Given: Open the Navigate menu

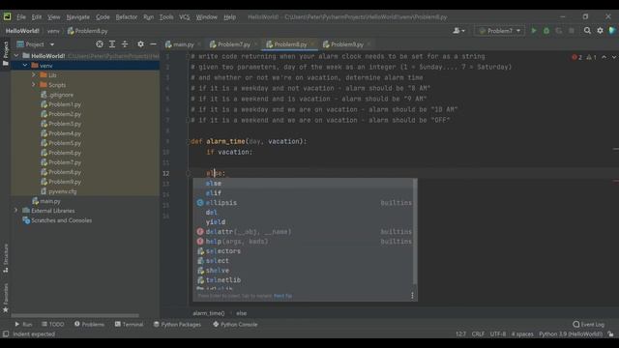Looking at the screenshot, I should pos(77,17).
